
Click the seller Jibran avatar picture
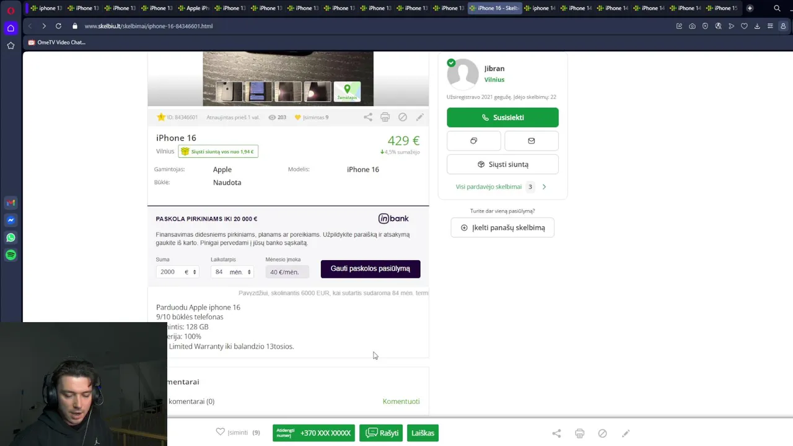pos(463,74)
